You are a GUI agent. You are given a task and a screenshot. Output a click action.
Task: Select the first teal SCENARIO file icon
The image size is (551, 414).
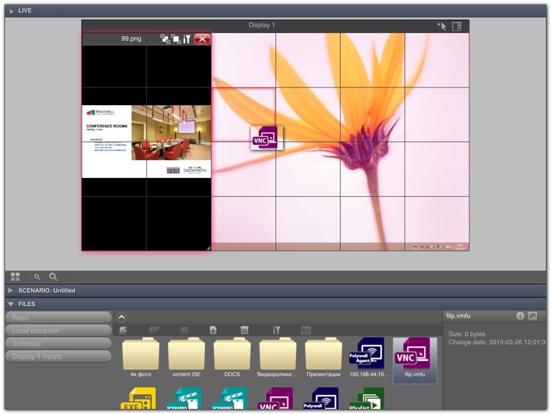coord(184,398)
